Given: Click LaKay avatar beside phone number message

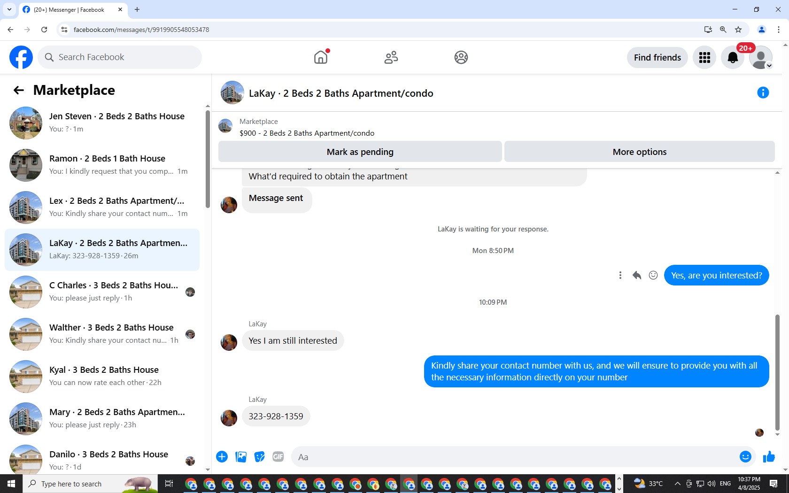Looking at the screenshot, I should click(x=229, y=418).
